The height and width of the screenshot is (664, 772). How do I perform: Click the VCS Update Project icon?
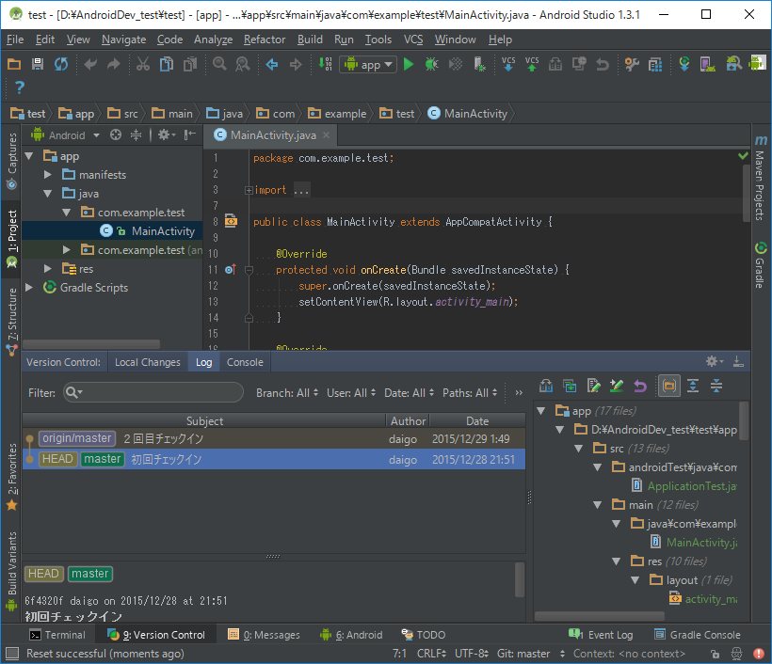point(508,64)
